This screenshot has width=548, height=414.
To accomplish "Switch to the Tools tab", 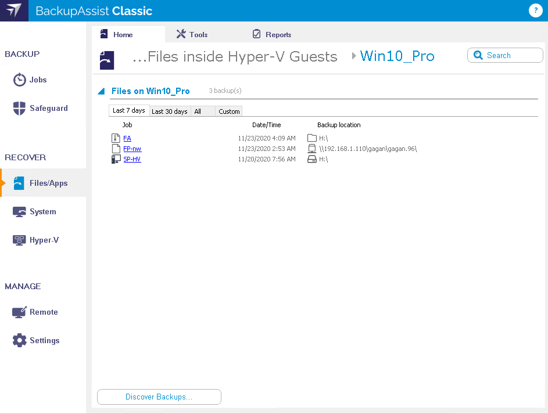I will [192, 34].
